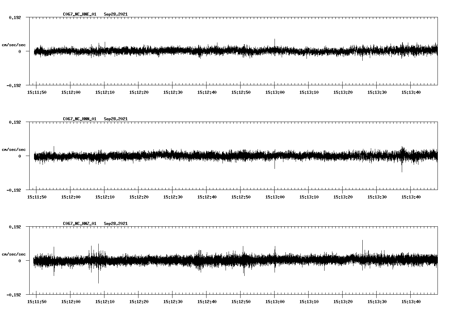Click the 0.192 upper limit on HNE axis
Image resolution: width=462 pixels, height=314 pixels.
pos(15,17)
